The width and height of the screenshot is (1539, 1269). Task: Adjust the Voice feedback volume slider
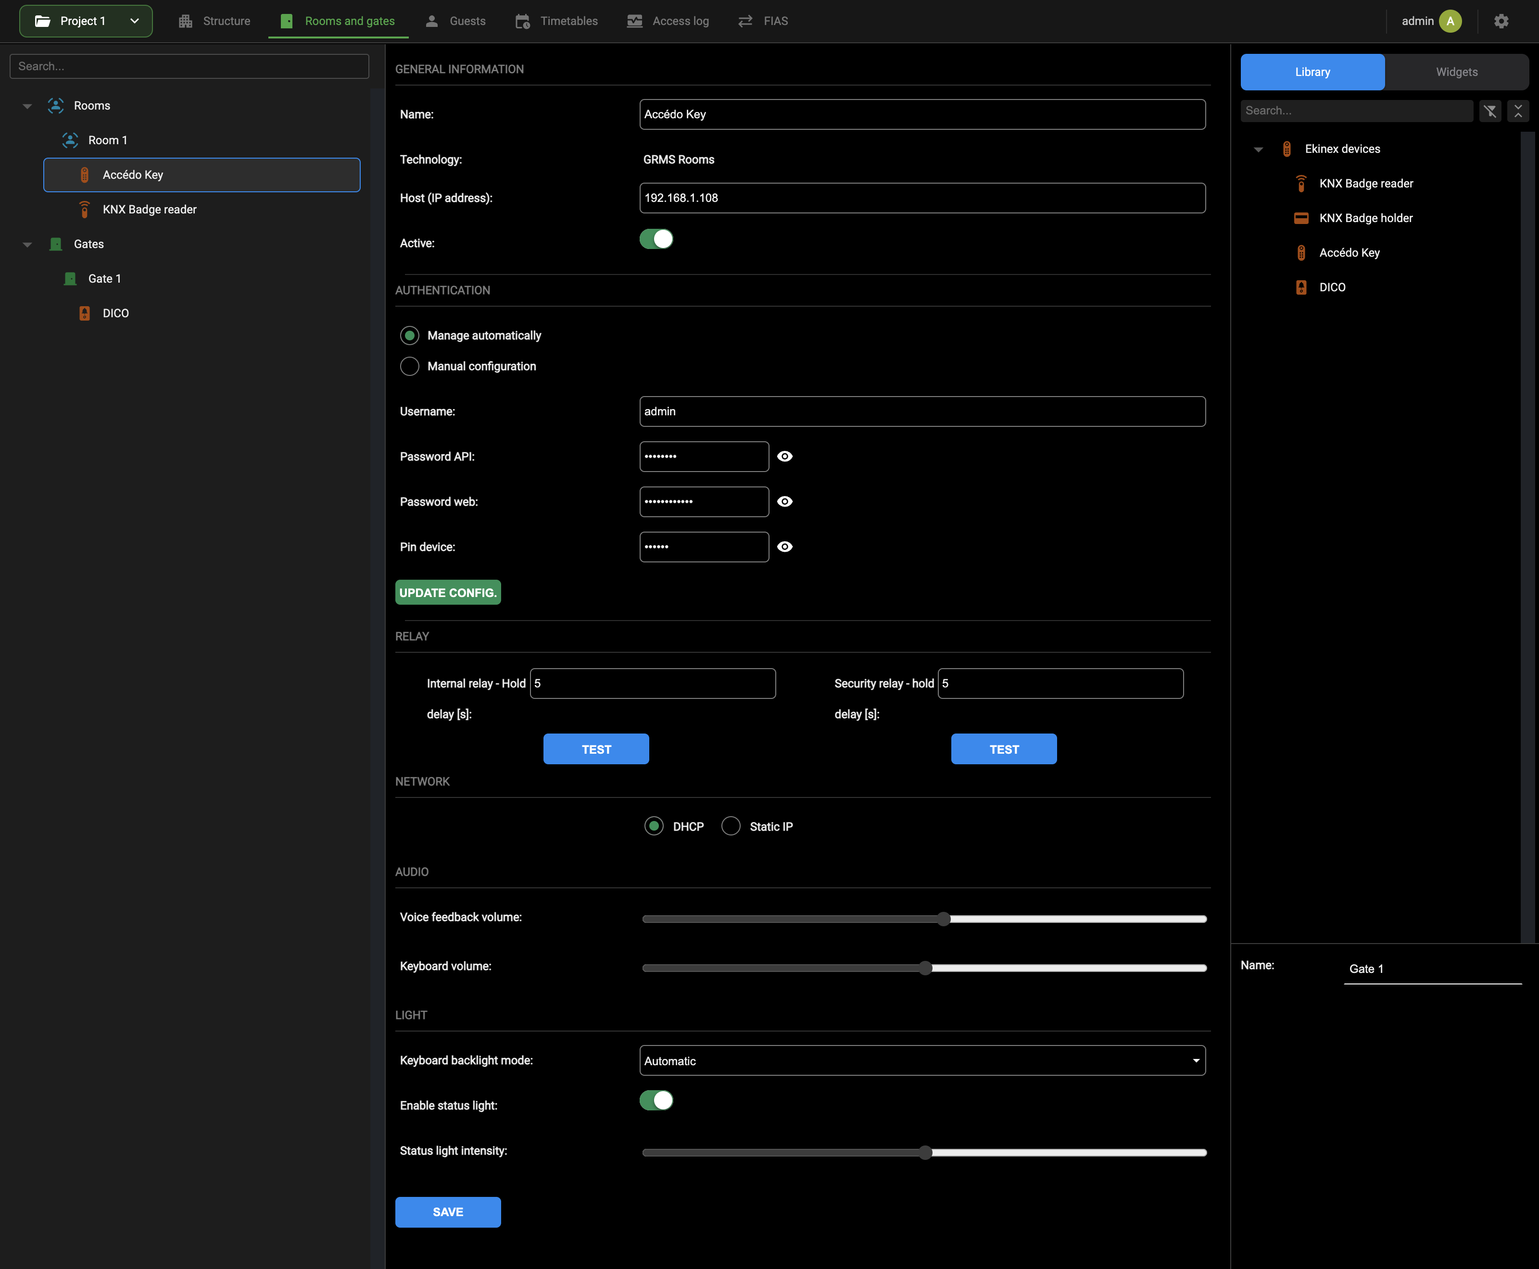pyautogui.click(x=924, y=919)
